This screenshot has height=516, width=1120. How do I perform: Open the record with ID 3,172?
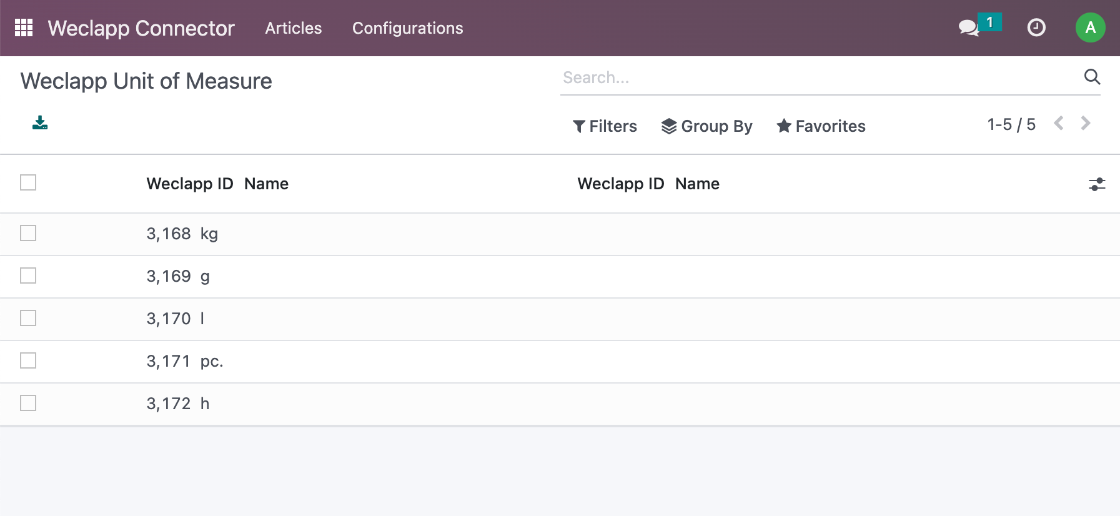click(169, 404)
